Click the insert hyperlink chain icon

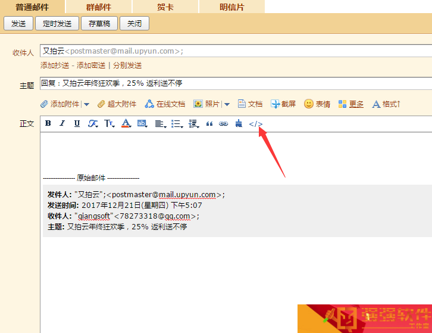coord(224,124)
